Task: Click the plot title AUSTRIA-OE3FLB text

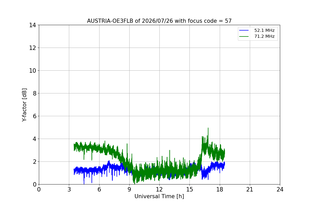Action: click(x=159, y=21)
